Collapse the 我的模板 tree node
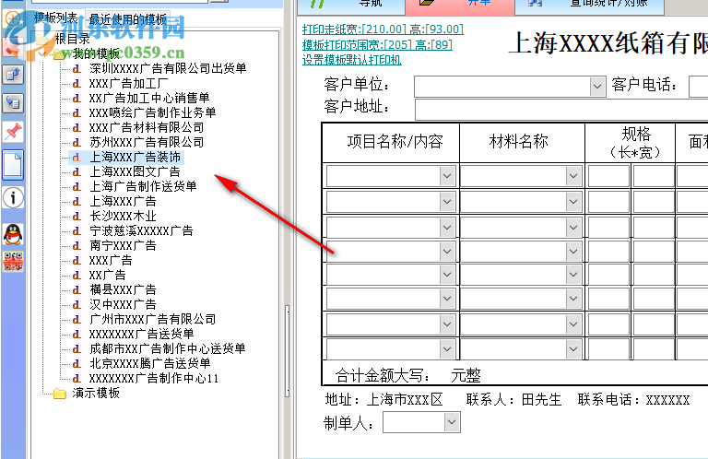The height and width of the screenshot is (459, 708). (x=44, y=54)
